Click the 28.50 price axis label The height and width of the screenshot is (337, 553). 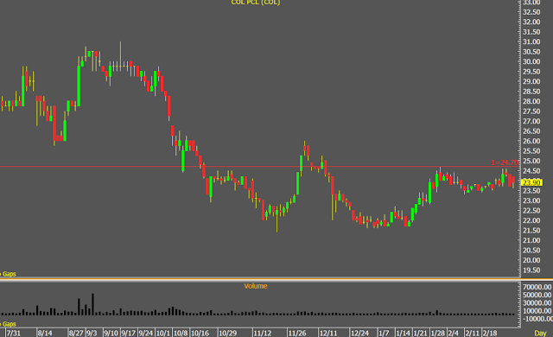point(531,92)
